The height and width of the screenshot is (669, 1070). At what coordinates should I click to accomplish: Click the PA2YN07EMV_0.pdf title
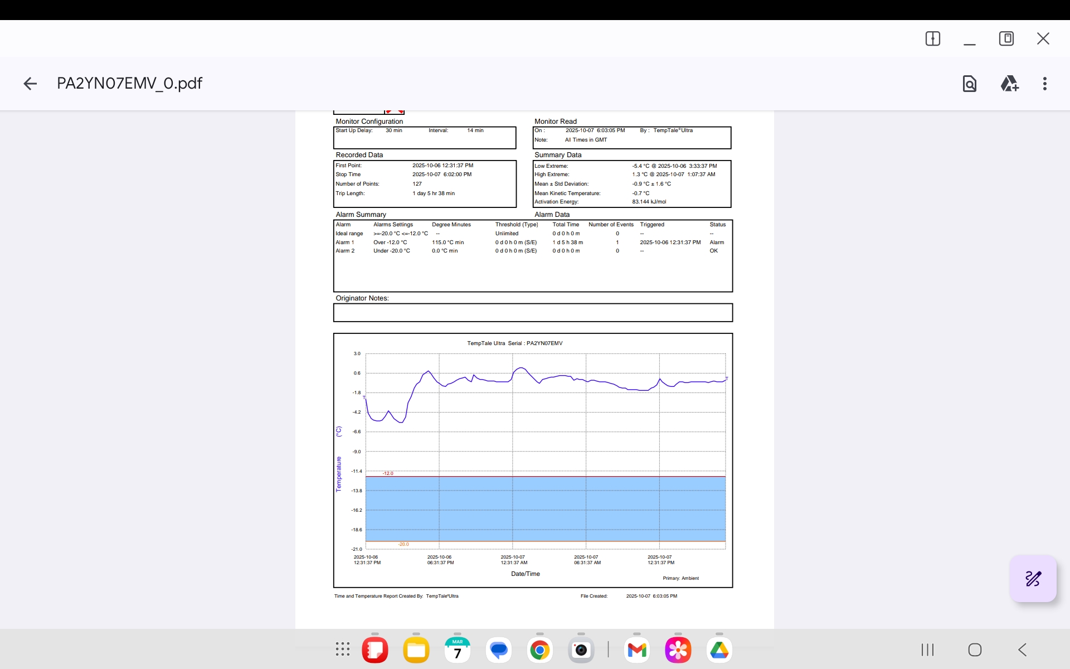129,84
